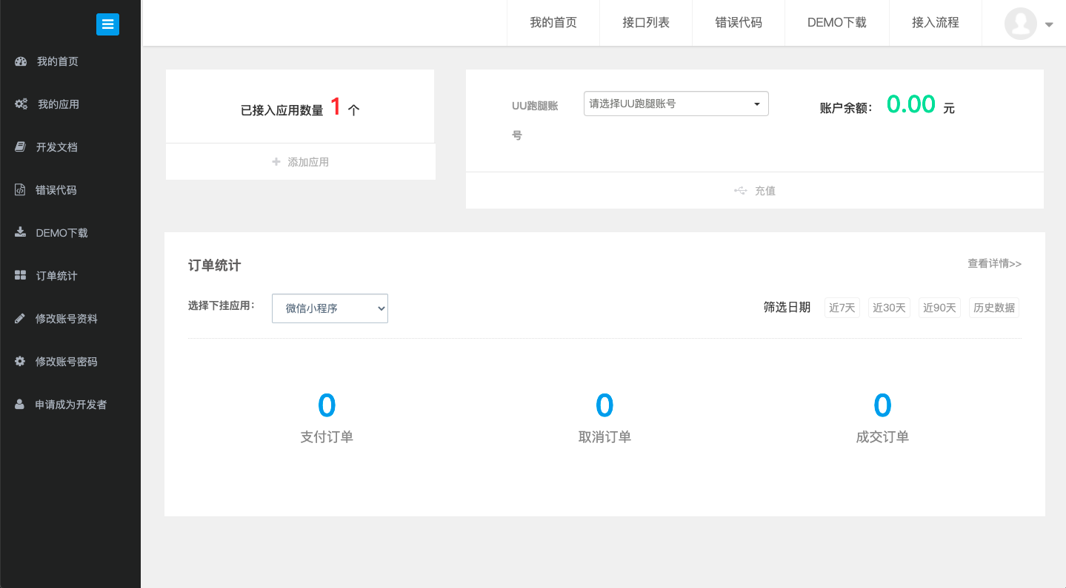
Task: Switch to 接口列表 in top navigation
Action: (x=646, y=23)
